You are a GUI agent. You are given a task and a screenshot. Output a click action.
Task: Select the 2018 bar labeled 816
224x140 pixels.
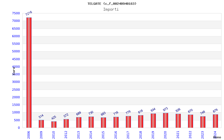tap(141, 122)
